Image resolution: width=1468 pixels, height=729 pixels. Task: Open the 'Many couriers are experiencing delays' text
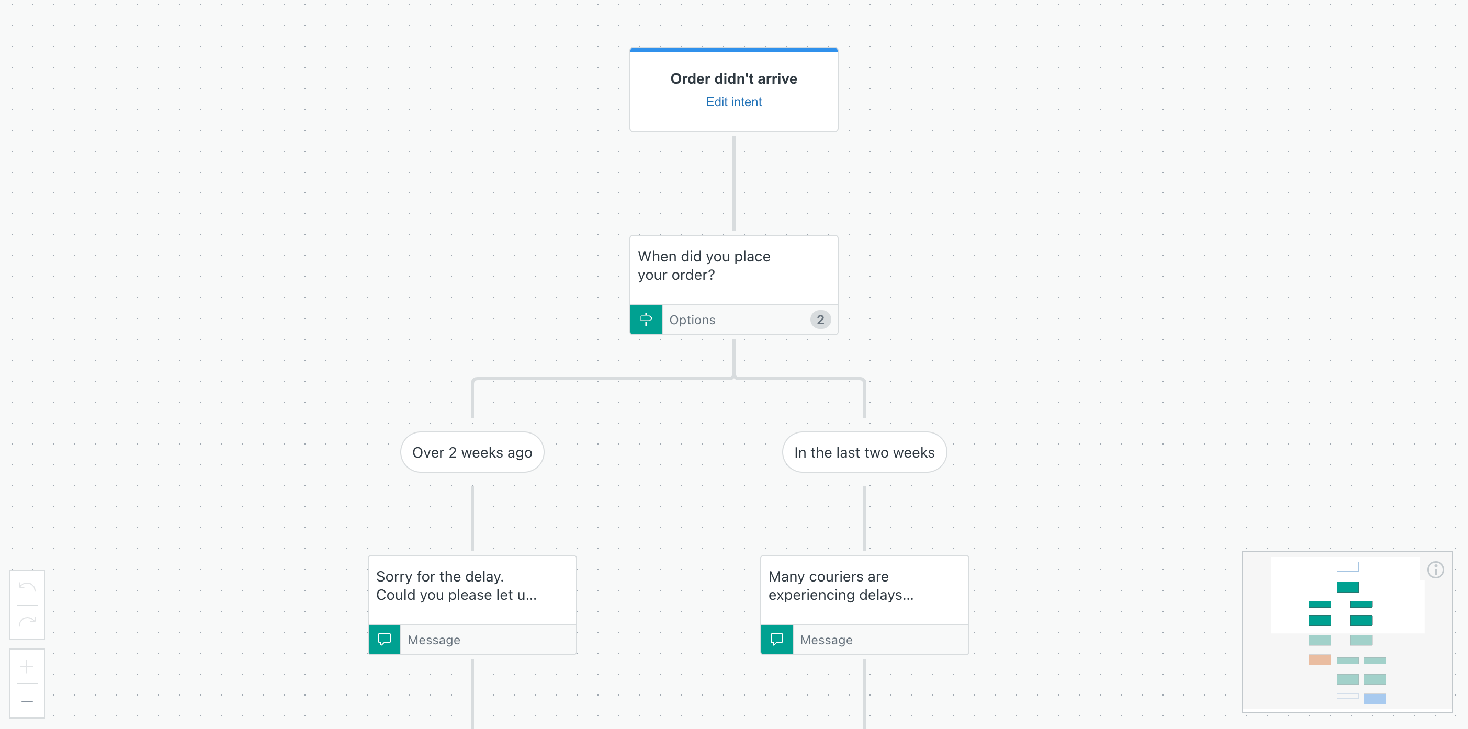(841, 586)
